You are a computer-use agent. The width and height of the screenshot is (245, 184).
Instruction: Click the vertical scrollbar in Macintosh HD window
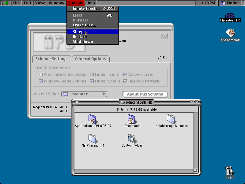click(x=196, y=141)
